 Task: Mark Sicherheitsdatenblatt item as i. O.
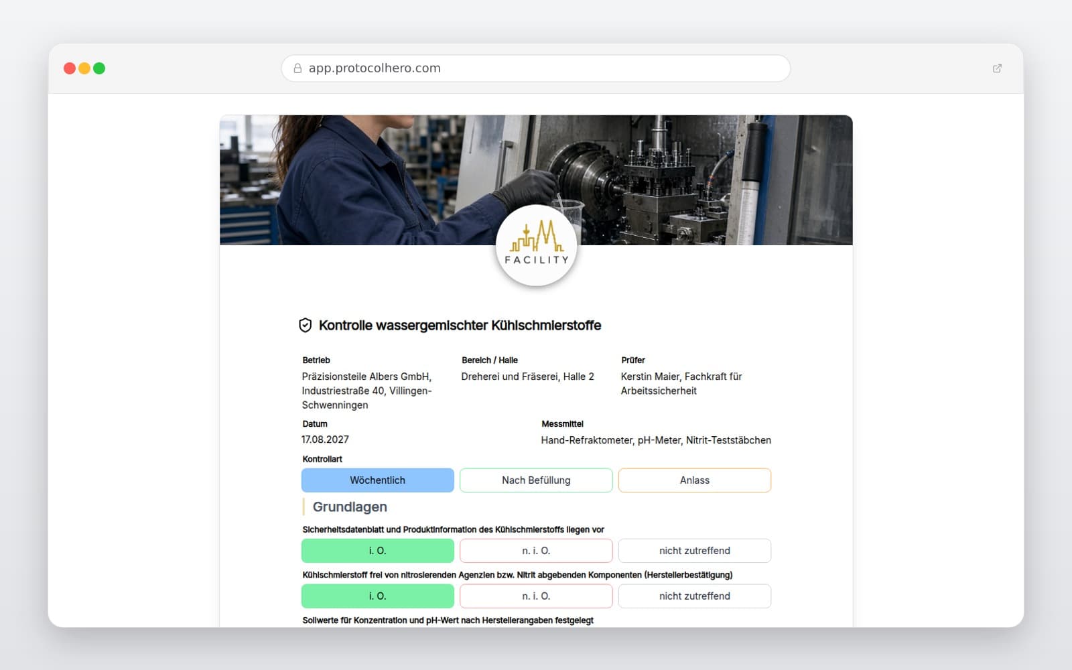(x=378, y=551)
